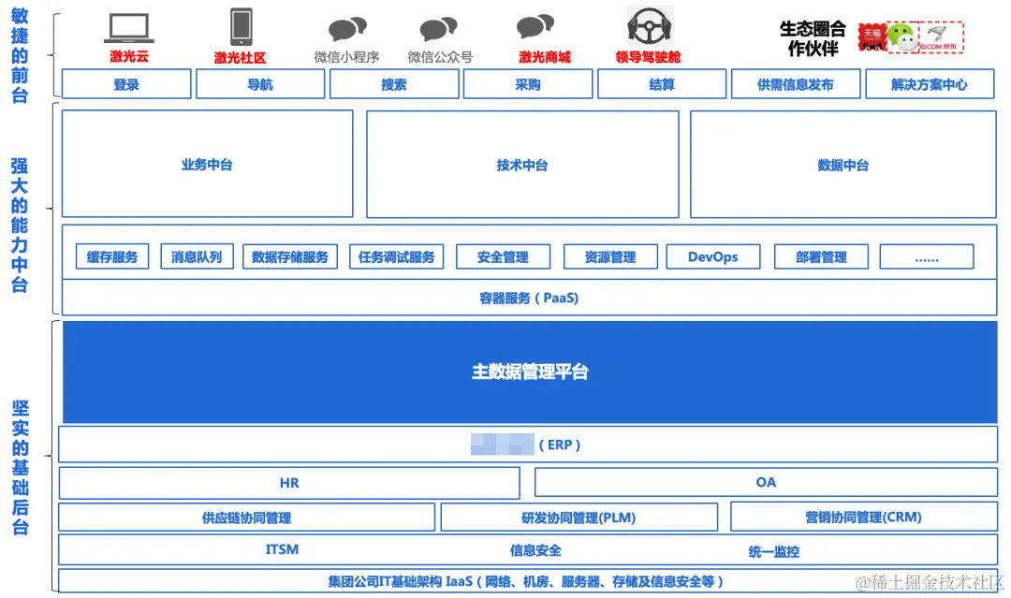Viewport: 1011px width, 598px height.
Task: Select the 容器服务（PaaS）bar
Action: point(530,298)
